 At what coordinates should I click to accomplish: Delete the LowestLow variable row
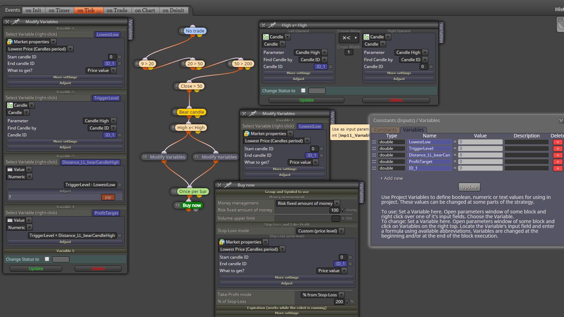click(x=558, y=142)
